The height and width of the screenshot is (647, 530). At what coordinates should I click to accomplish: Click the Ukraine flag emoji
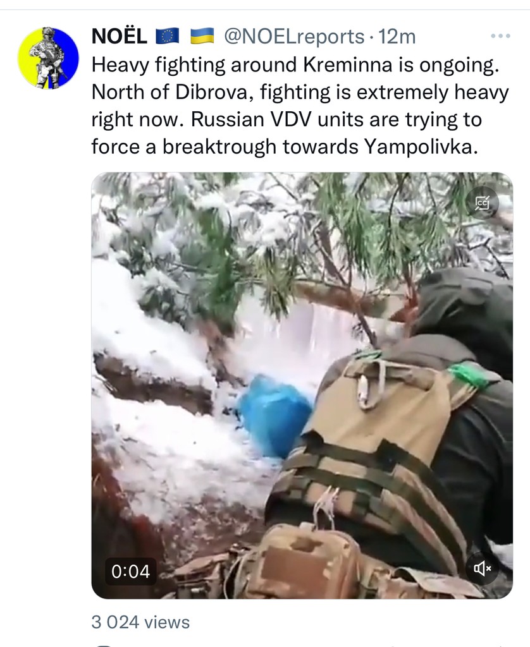pyautogui.click(x=202, y=36)
